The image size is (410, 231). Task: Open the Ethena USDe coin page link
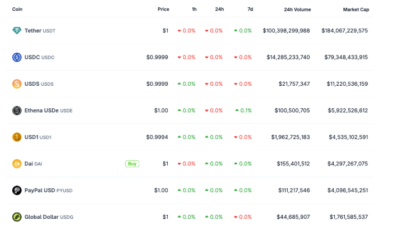point(48,110)
